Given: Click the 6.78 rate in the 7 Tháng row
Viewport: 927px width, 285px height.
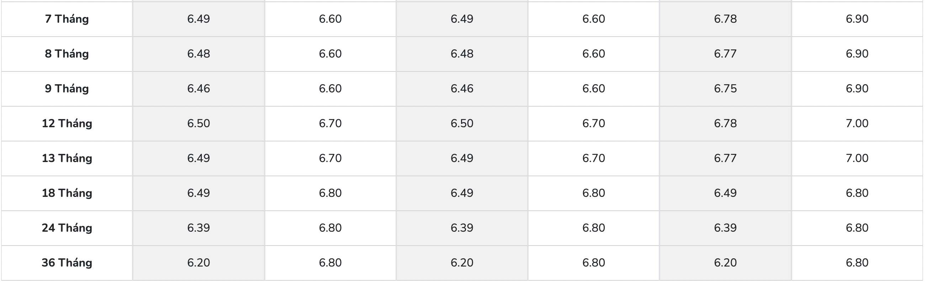Looking at the screenshot, I should click(725, 19).
